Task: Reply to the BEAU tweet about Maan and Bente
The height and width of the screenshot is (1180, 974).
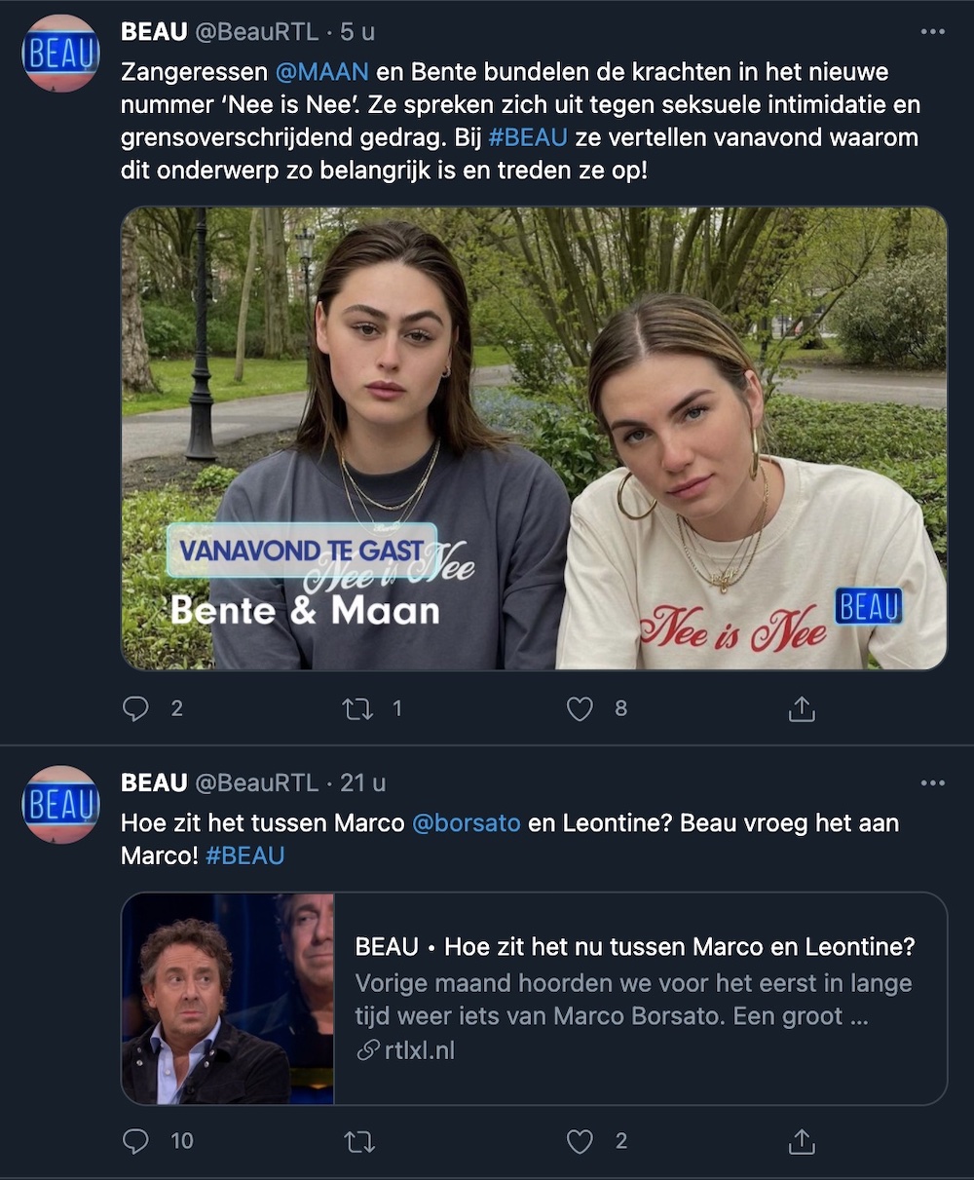Action: click(x=136, y=708)
